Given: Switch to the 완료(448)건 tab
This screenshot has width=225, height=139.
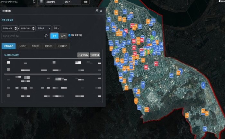Looking at the screenshot, I should 62,46.
